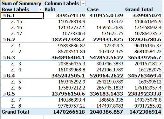Select the Sum of Summary header cell
This screenshot has width=164, height=119.
(x=22, y=3)
